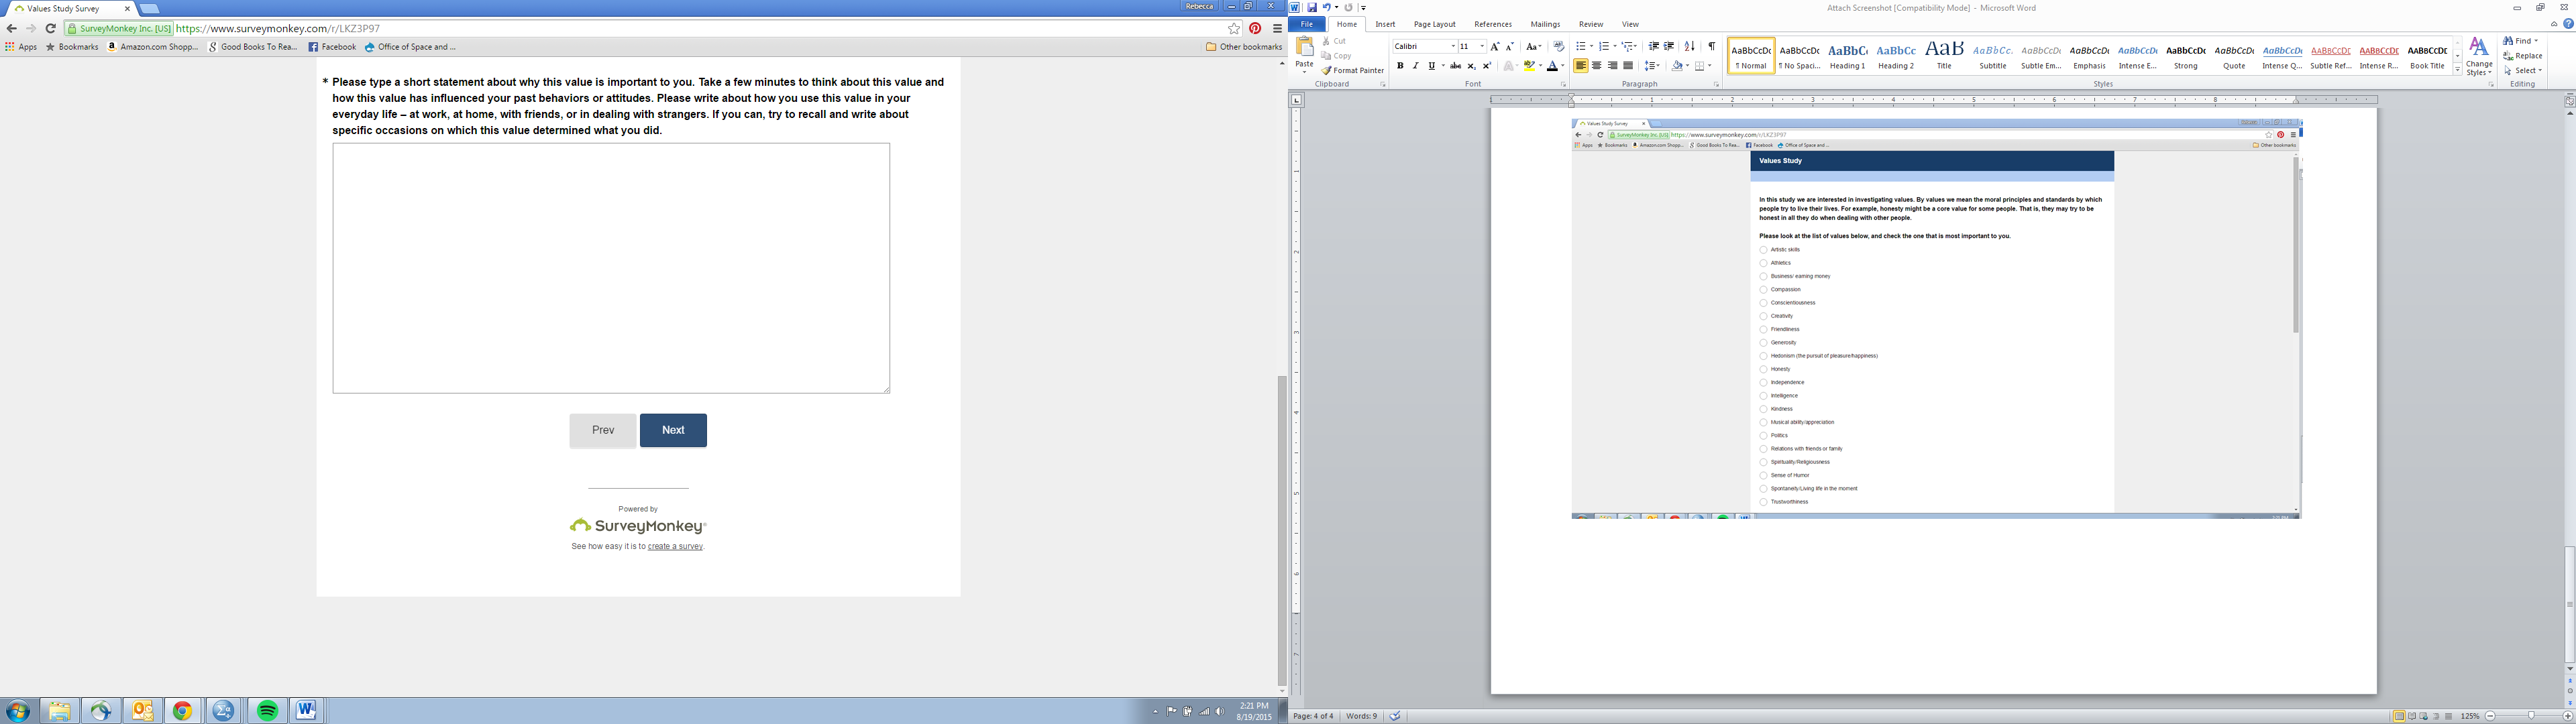
Task: Click the Grow Font icon
Action: [x=1494, y=46]
